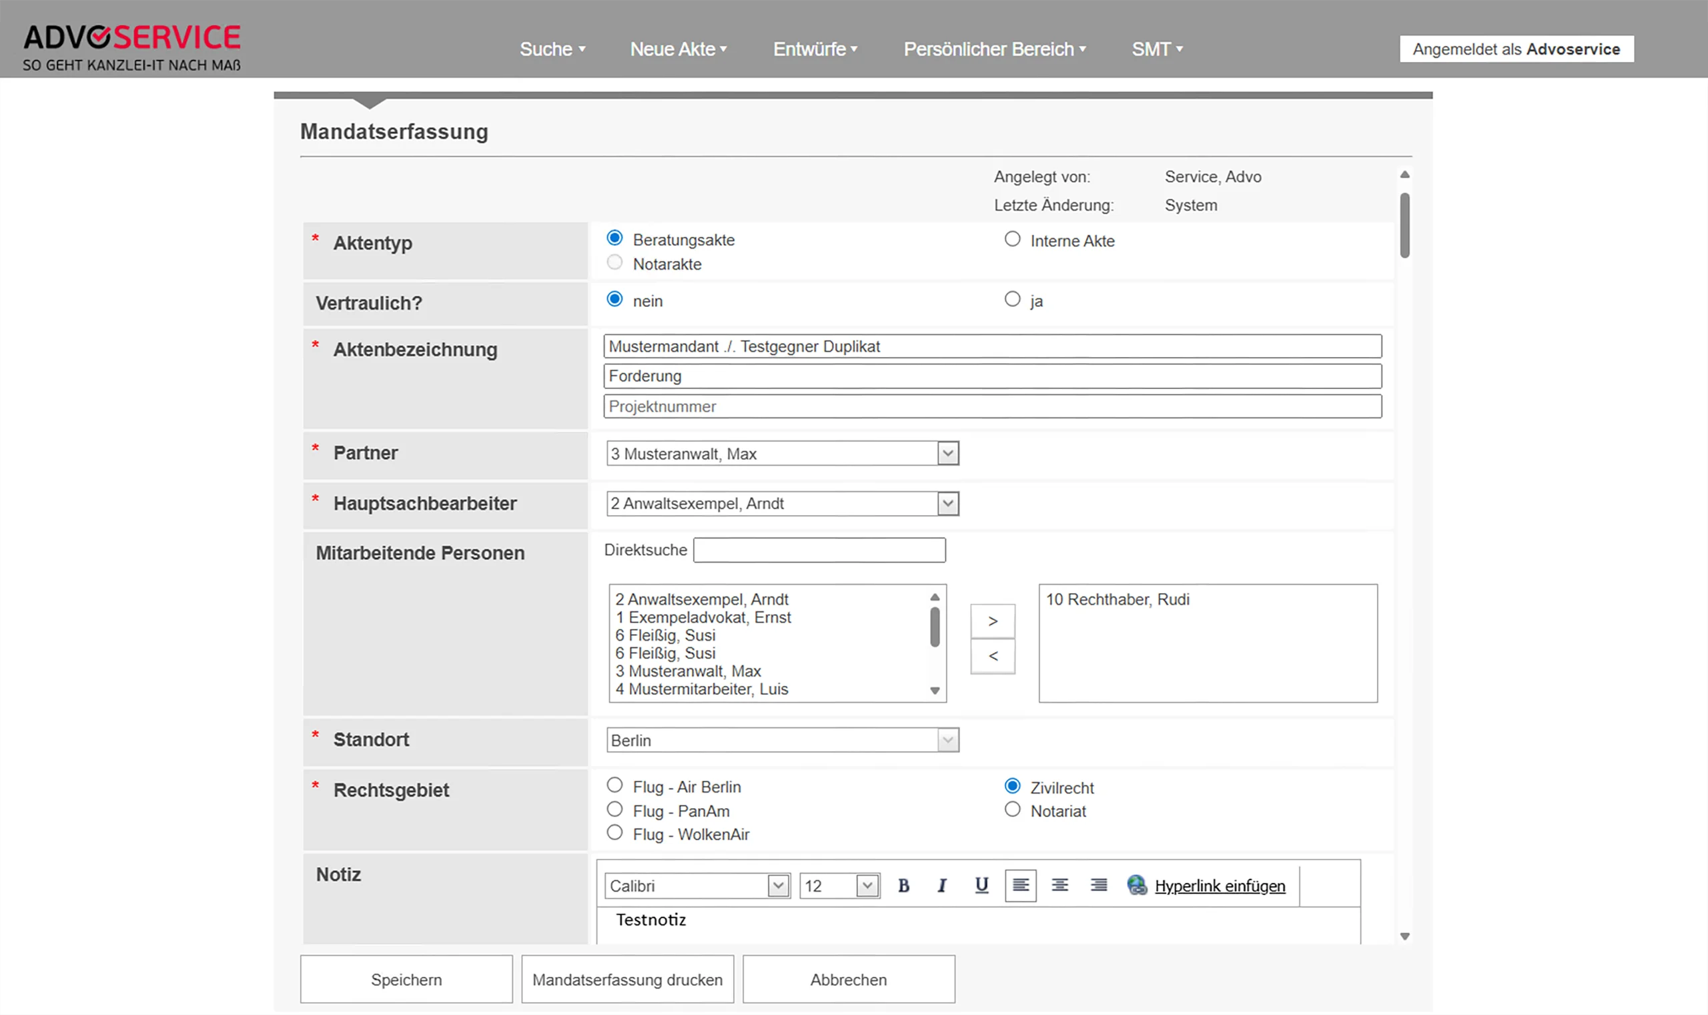The height and width of the screenshot is (1015, 1708).
Task: Expand the Hauptsachbearbeiter dropdown
Action: 947,504
